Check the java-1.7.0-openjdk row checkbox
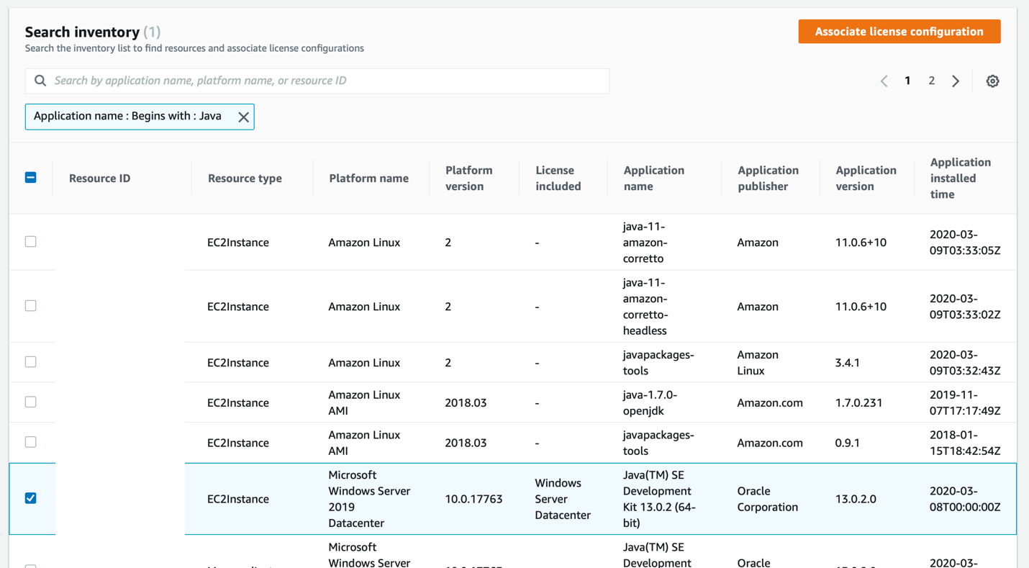Image resolution: width=1029 pixels, height=568 pixels. (30, 402)
